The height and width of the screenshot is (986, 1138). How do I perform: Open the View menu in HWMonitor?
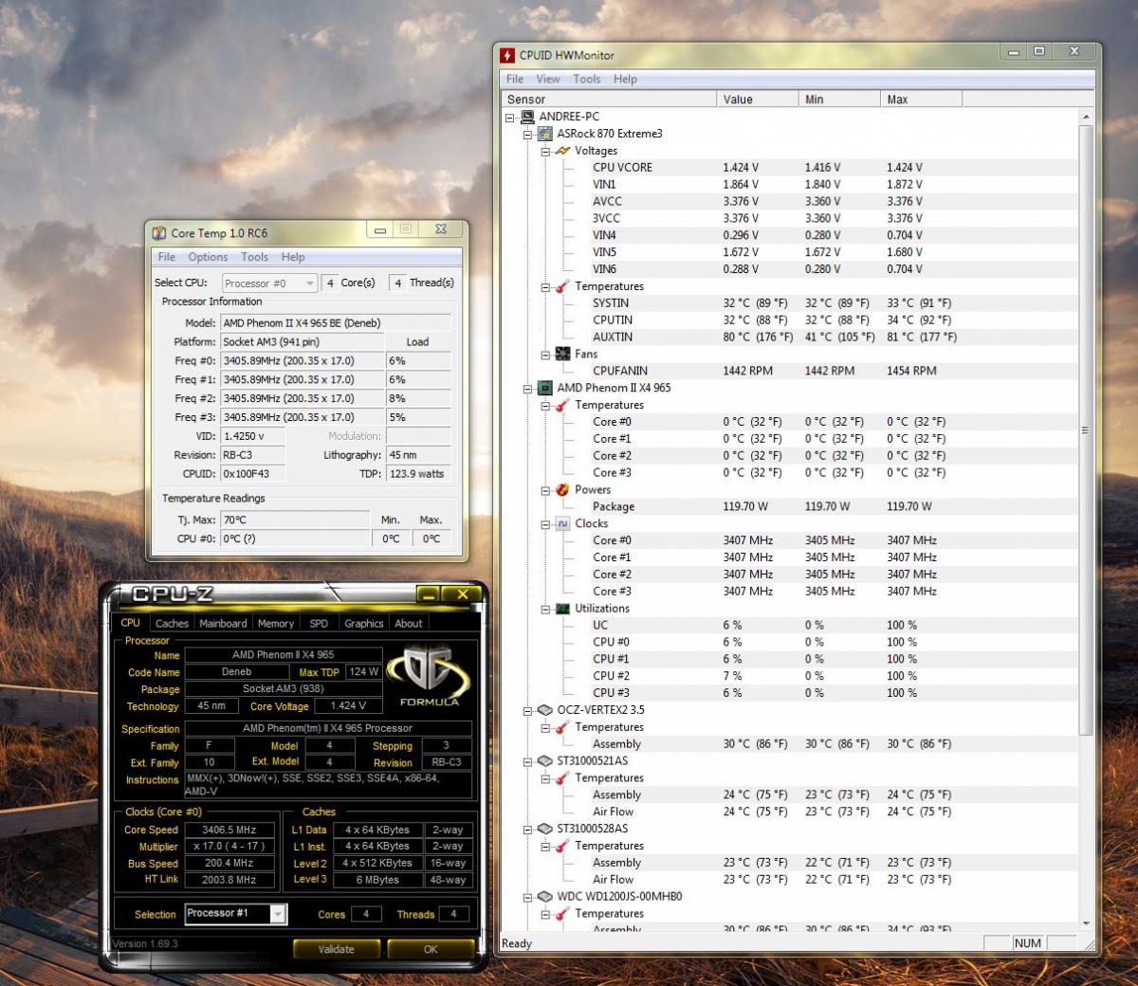[x=548, y=80]
